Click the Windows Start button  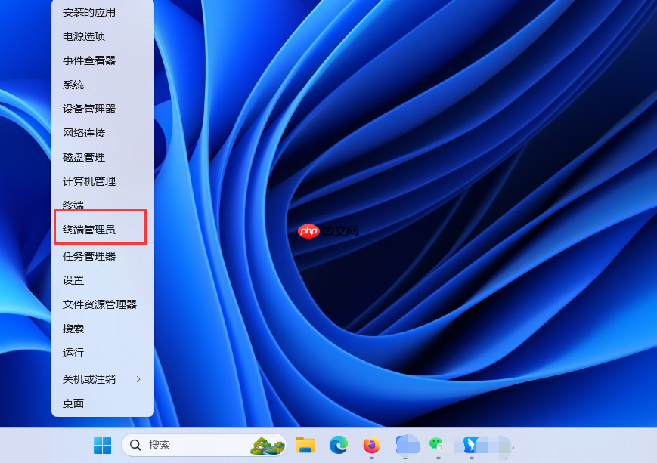pos(102,446)
